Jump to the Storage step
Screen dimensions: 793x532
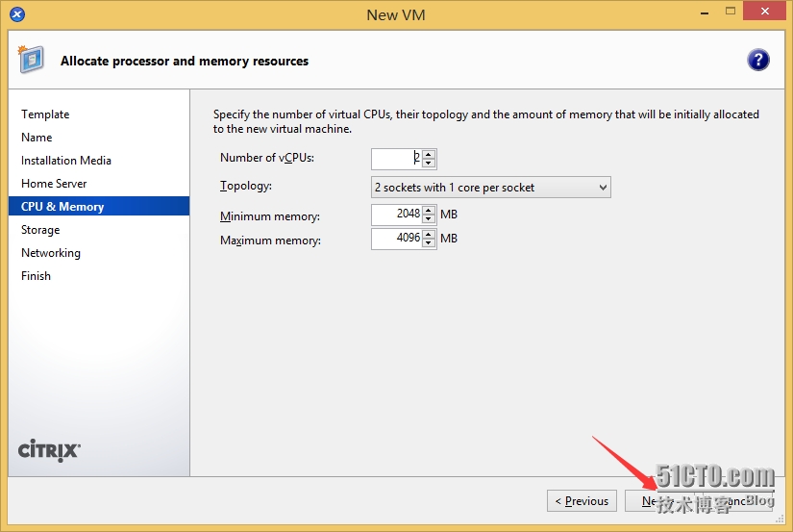point(40,230)
